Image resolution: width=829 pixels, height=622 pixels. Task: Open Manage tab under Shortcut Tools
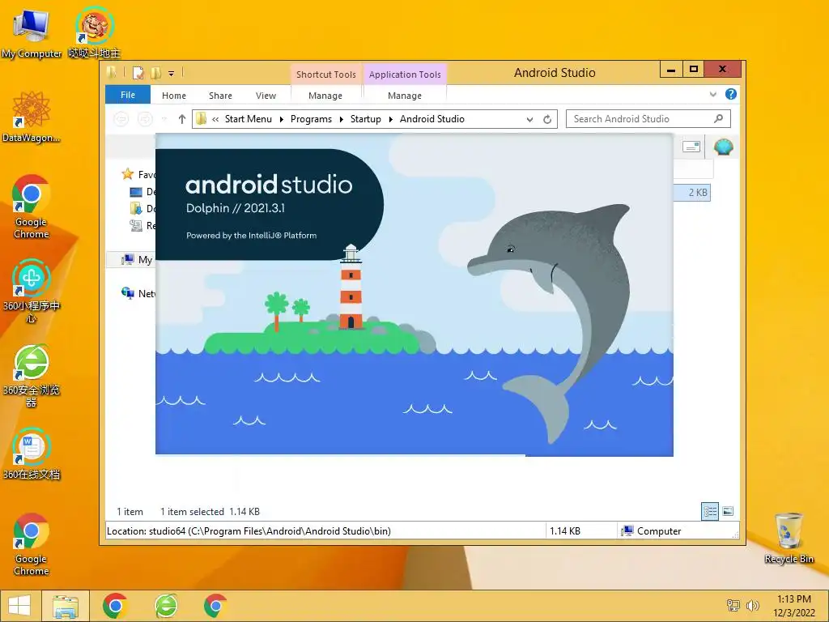pos(325,96)
